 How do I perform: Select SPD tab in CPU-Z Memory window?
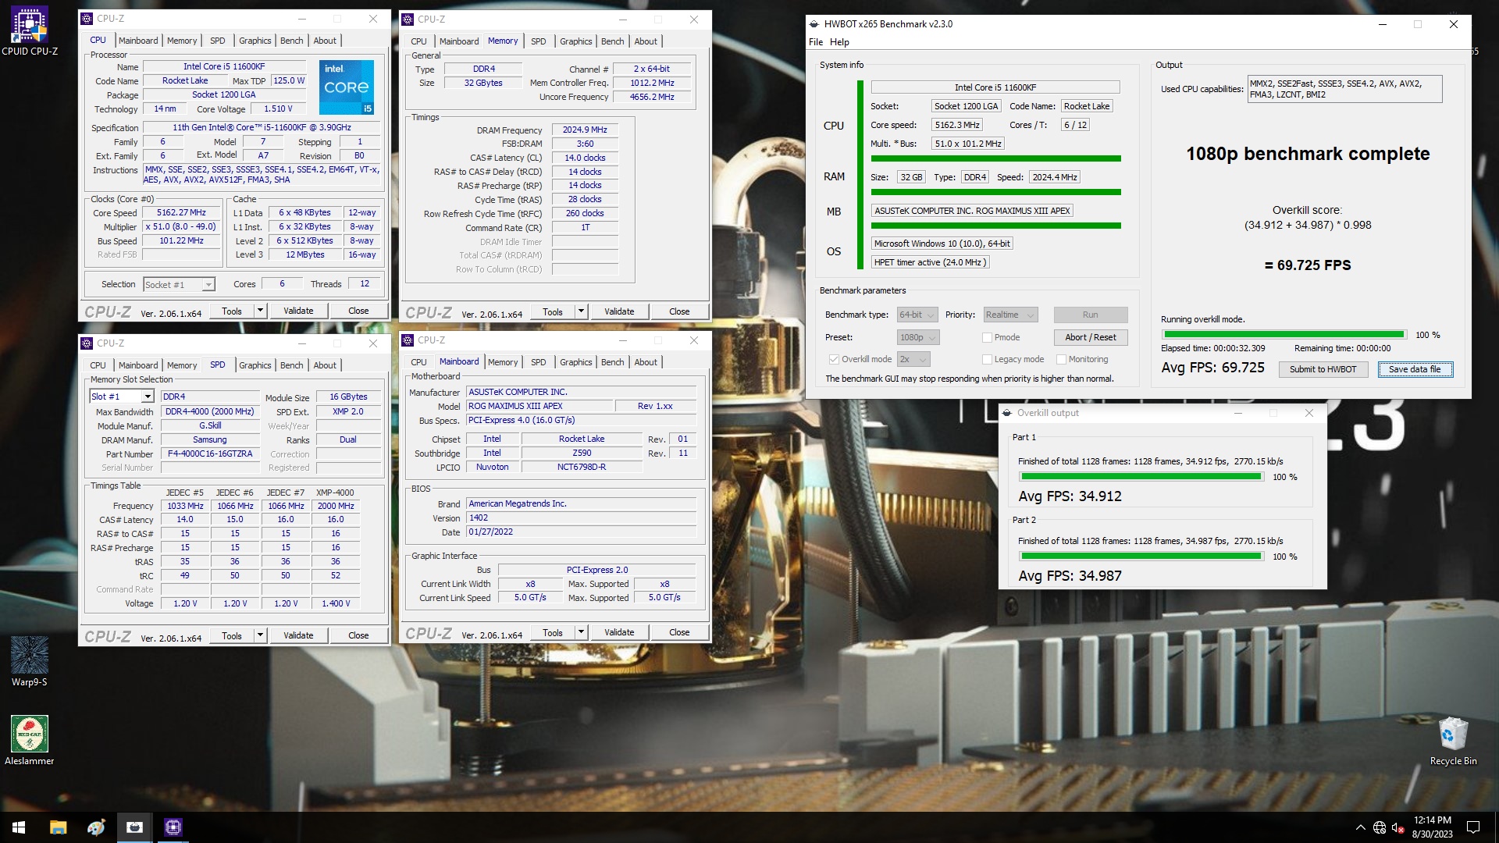[538, 41]
